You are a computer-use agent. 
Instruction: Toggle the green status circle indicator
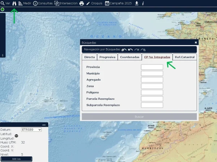(x=3, y=9)
